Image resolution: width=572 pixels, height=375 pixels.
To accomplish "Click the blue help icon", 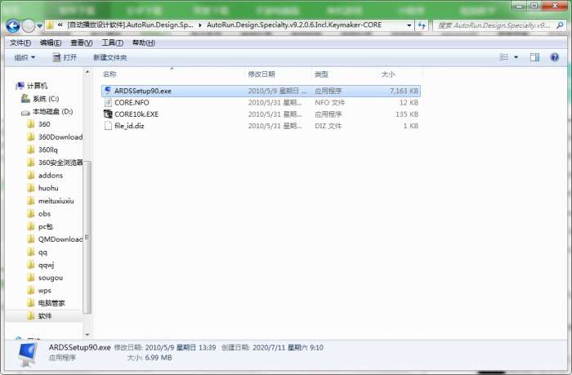I will point(555,57).
